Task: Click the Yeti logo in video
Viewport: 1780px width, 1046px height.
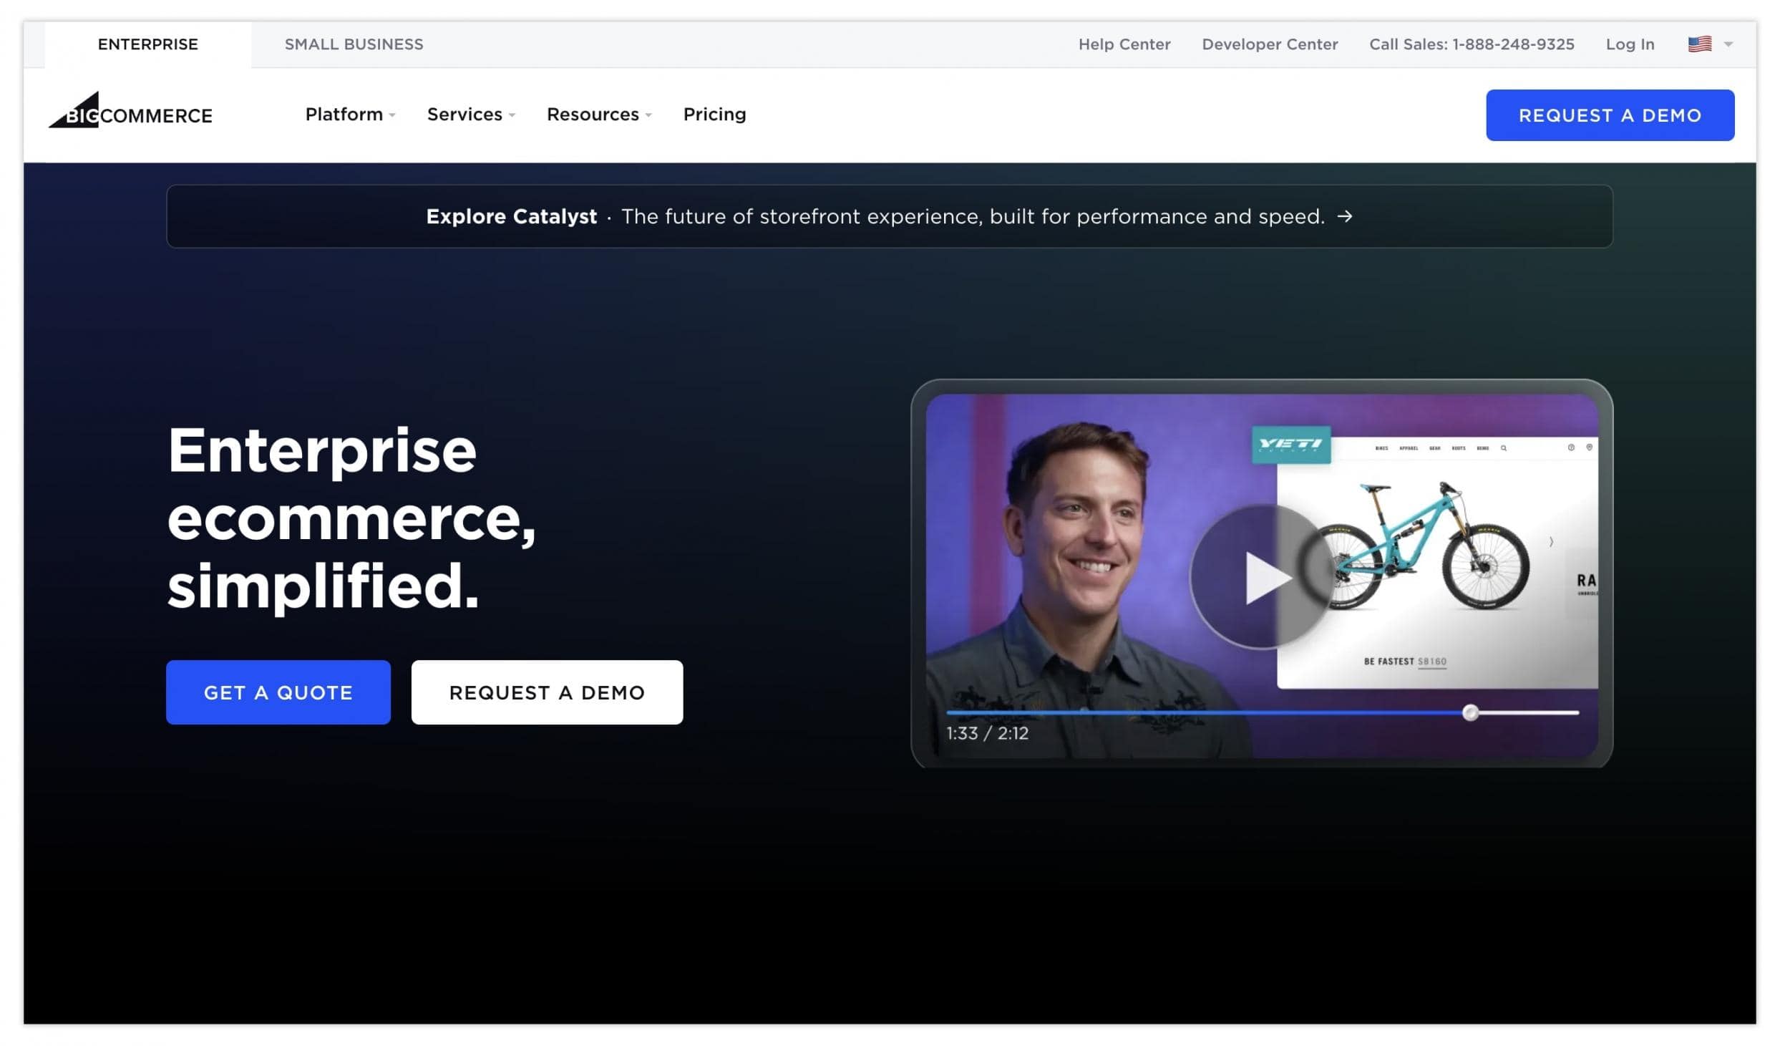Action: click(x=1291, y=445)
